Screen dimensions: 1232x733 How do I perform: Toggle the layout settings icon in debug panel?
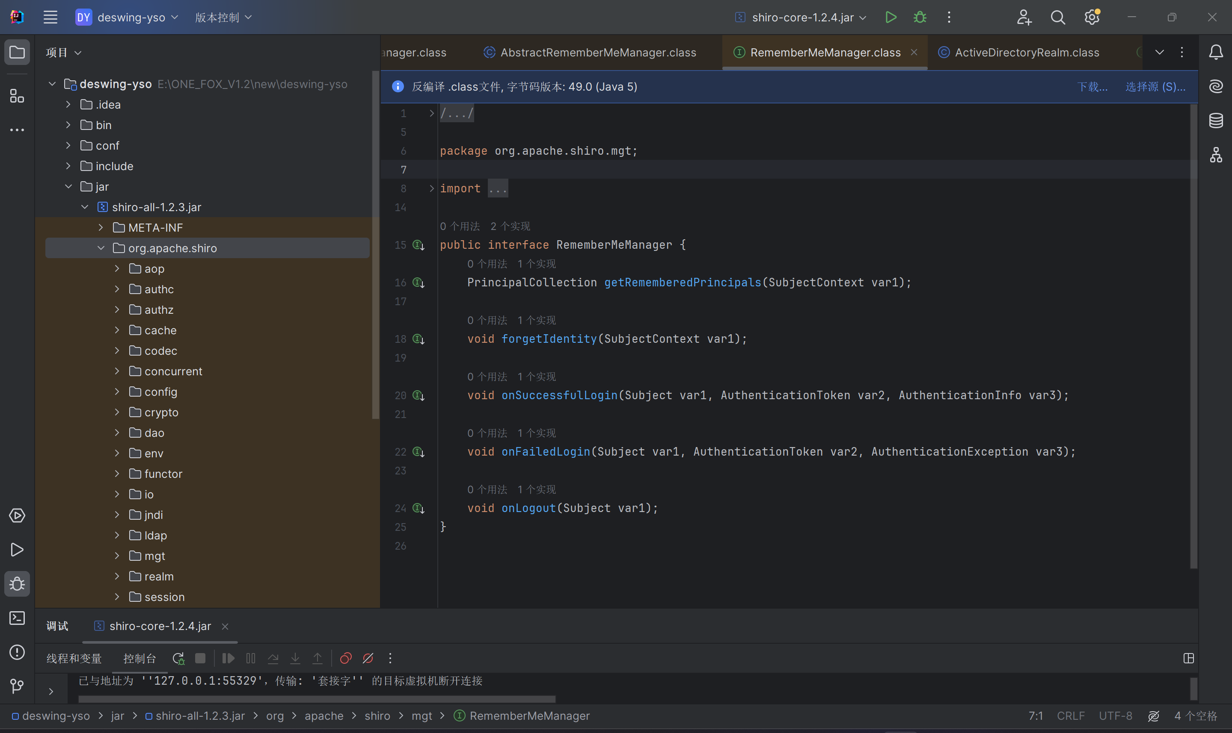(1188, 658)
